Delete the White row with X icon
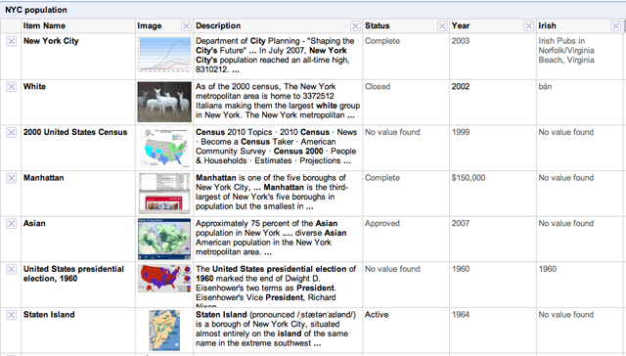 pos(11,87)
